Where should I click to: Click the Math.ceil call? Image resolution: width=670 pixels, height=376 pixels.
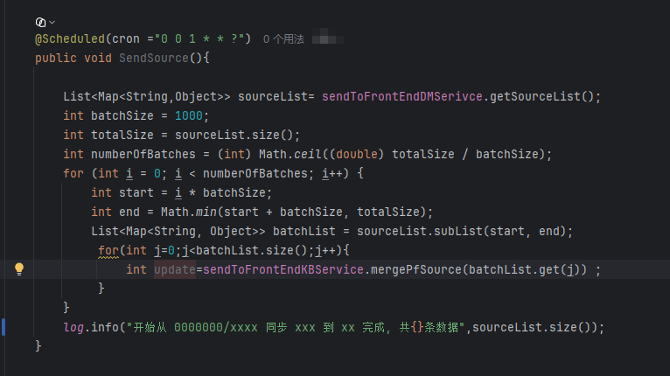pos(290,154)
